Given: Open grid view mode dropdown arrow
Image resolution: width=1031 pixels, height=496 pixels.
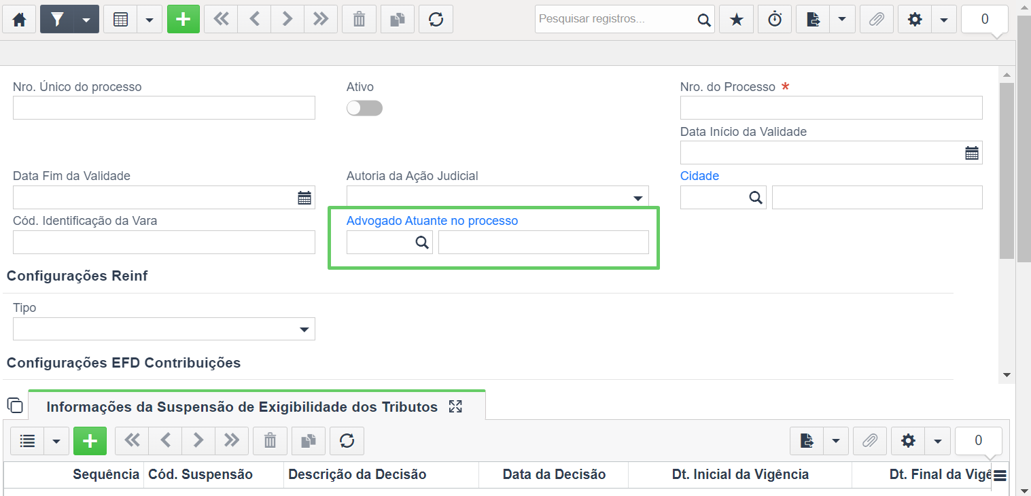Looking at the screenshot, I should click(x=150, y=19).
